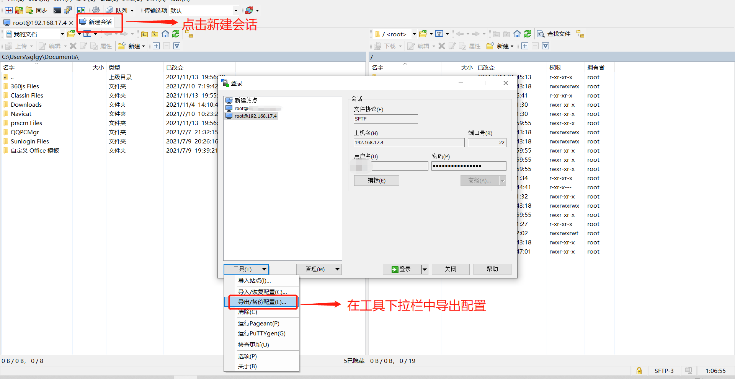Go to home directory on remote panel
Screen dimensions: 735x379
click(517, 34)
